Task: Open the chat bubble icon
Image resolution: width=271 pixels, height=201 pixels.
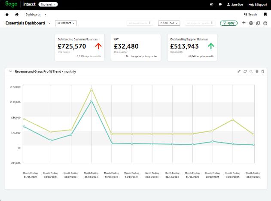Action: pos(220,4)
